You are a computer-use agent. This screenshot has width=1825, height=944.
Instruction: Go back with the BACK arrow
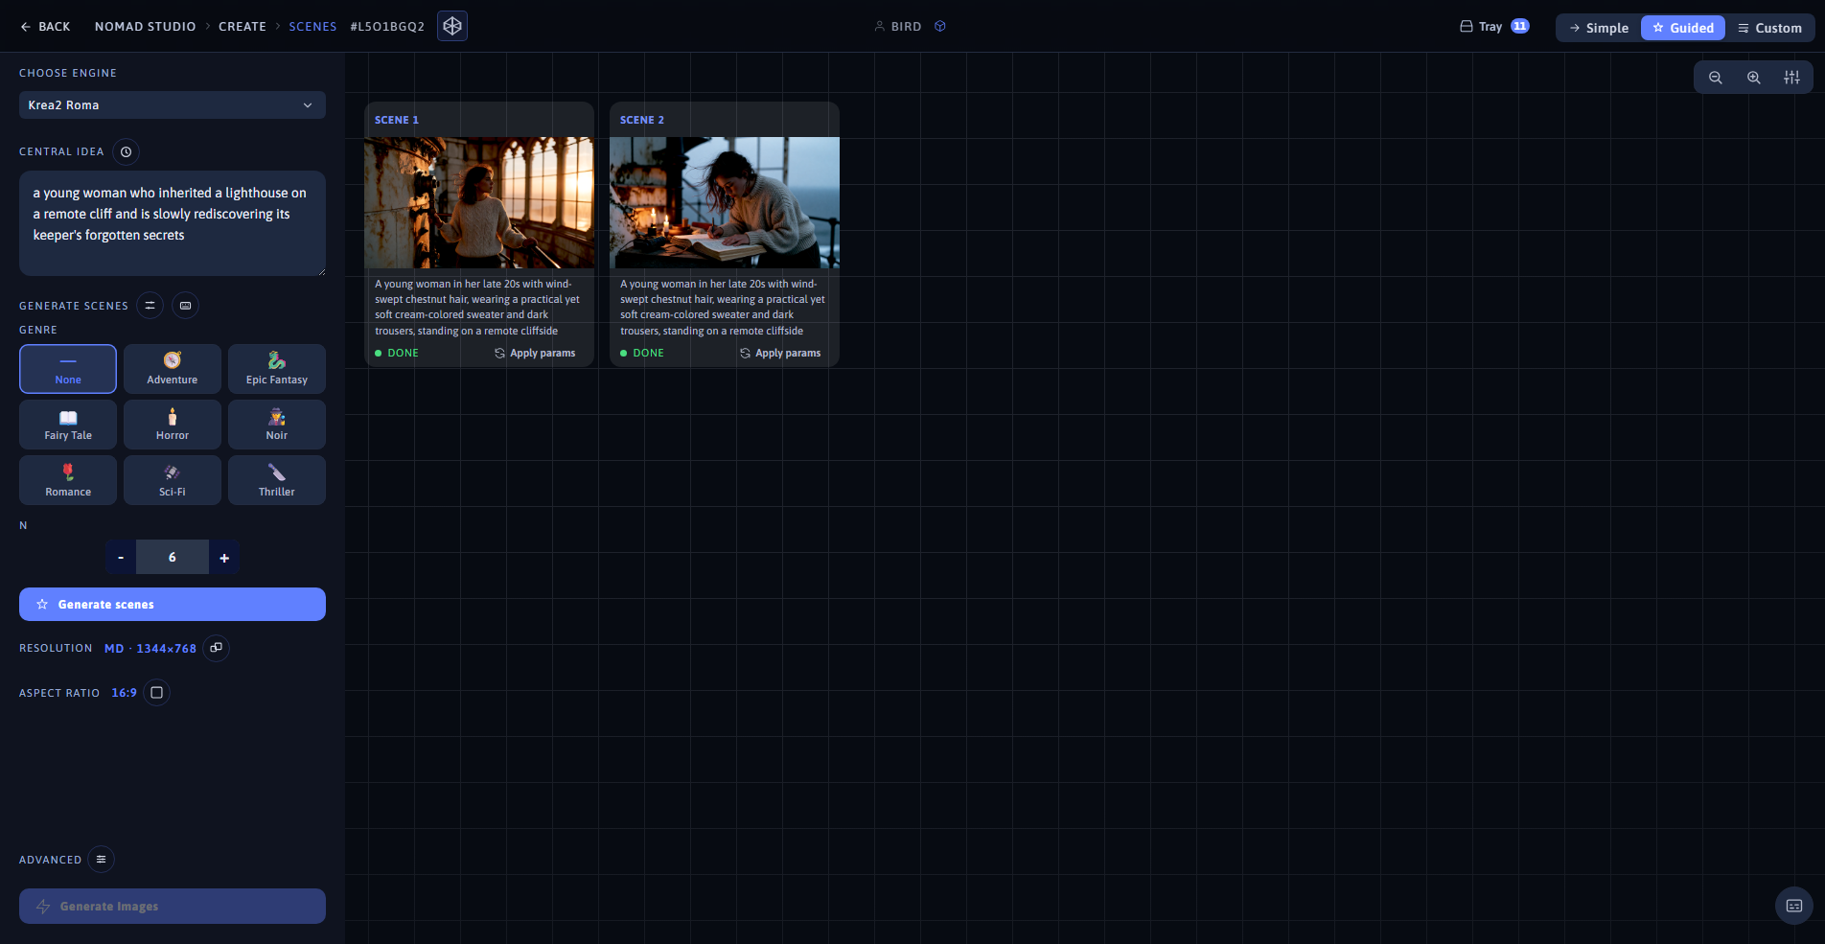tap(45, 27)
